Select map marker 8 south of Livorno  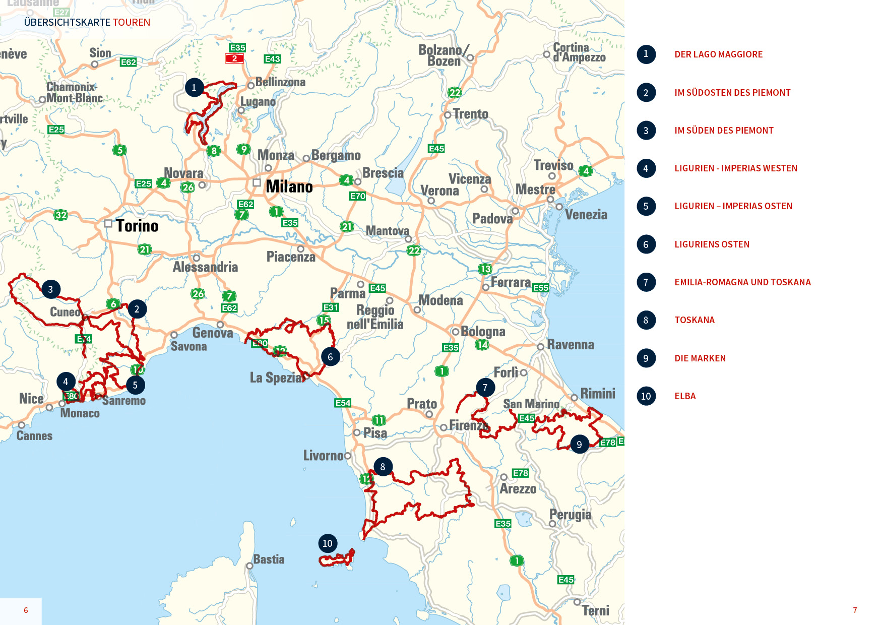coord(383,467)
